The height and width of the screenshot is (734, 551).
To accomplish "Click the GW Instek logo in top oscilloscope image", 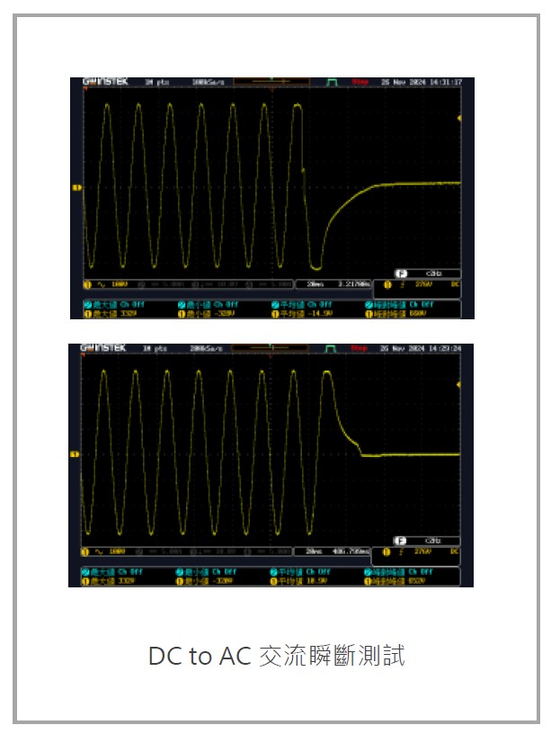I will 98,82.
